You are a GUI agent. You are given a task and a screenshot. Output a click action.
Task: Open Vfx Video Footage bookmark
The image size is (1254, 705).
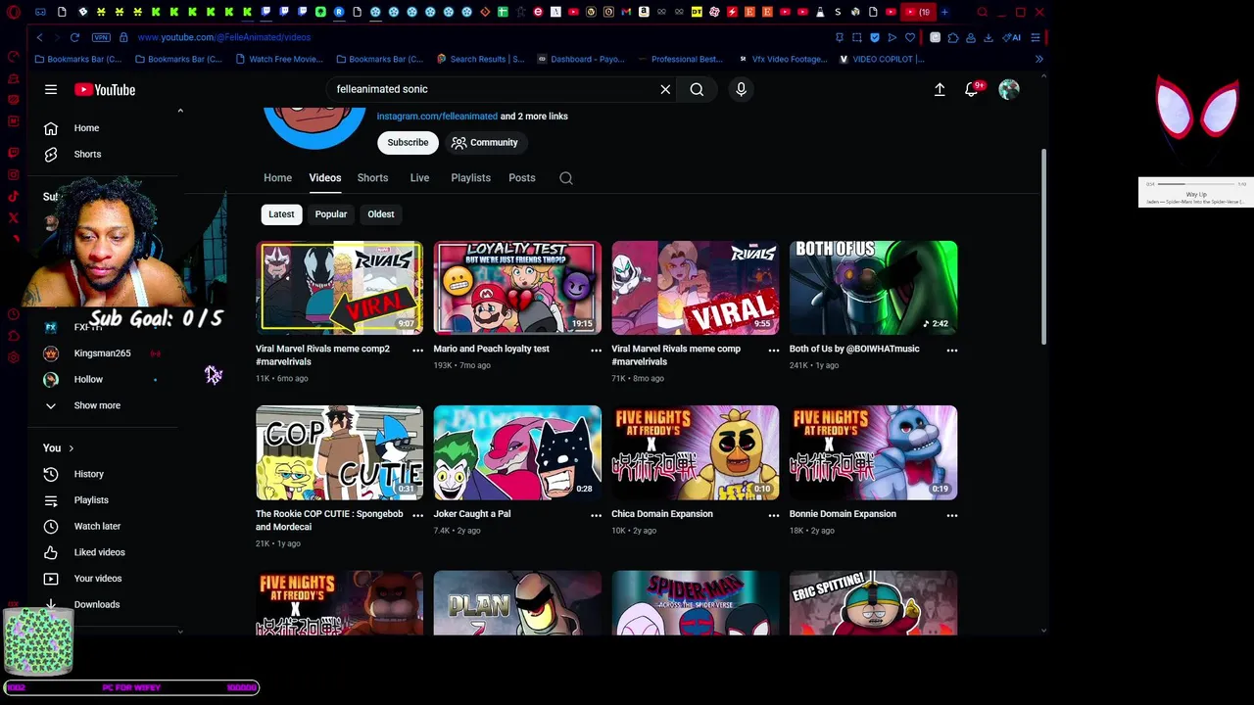point(783,59)
